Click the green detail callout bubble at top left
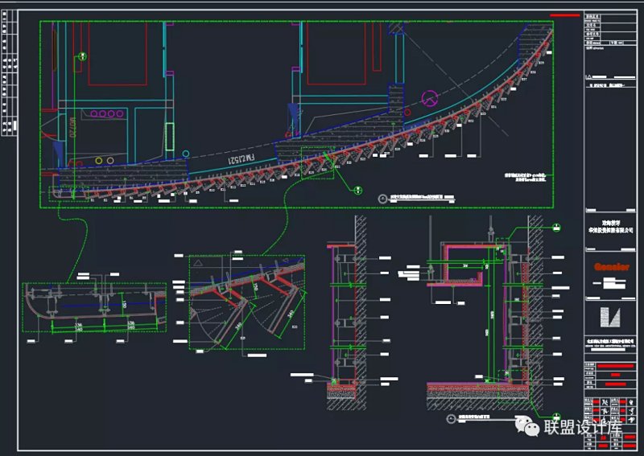 click(82, 57)
